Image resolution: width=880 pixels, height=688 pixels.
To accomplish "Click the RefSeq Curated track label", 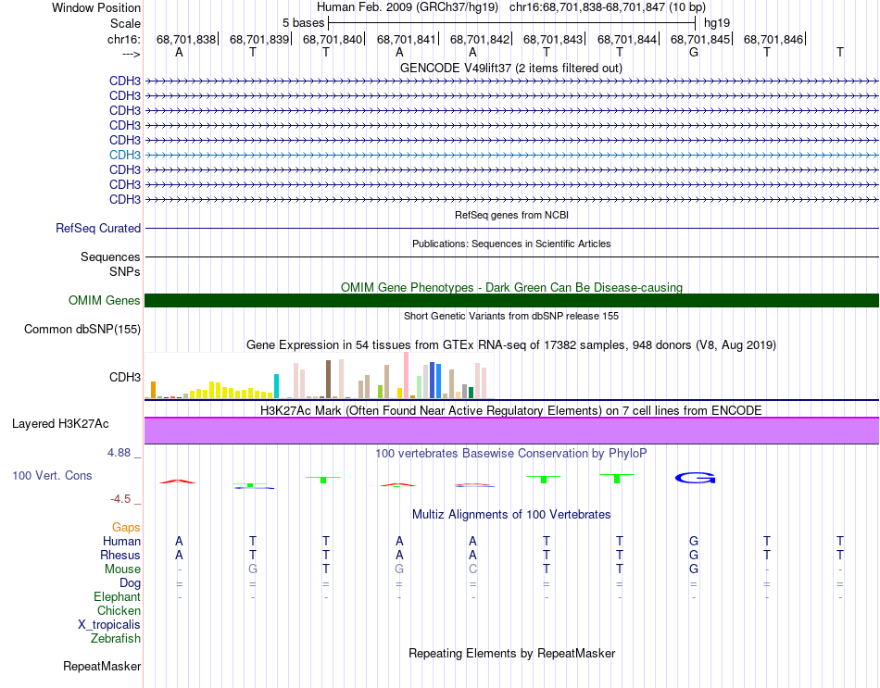I will coord(97,229).
